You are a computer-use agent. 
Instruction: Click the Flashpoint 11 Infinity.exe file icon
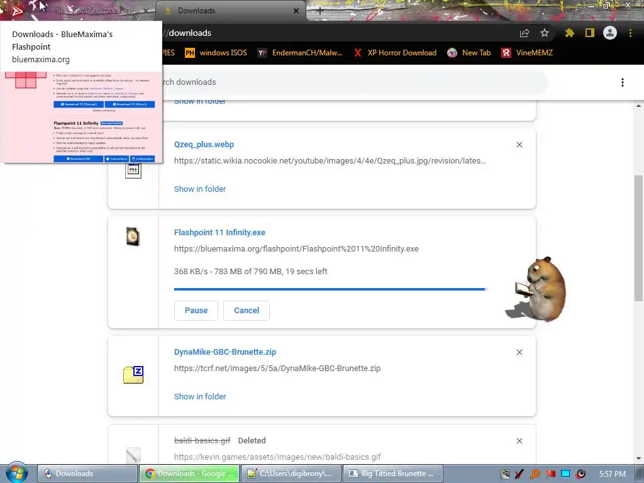[x=133, y=236]
